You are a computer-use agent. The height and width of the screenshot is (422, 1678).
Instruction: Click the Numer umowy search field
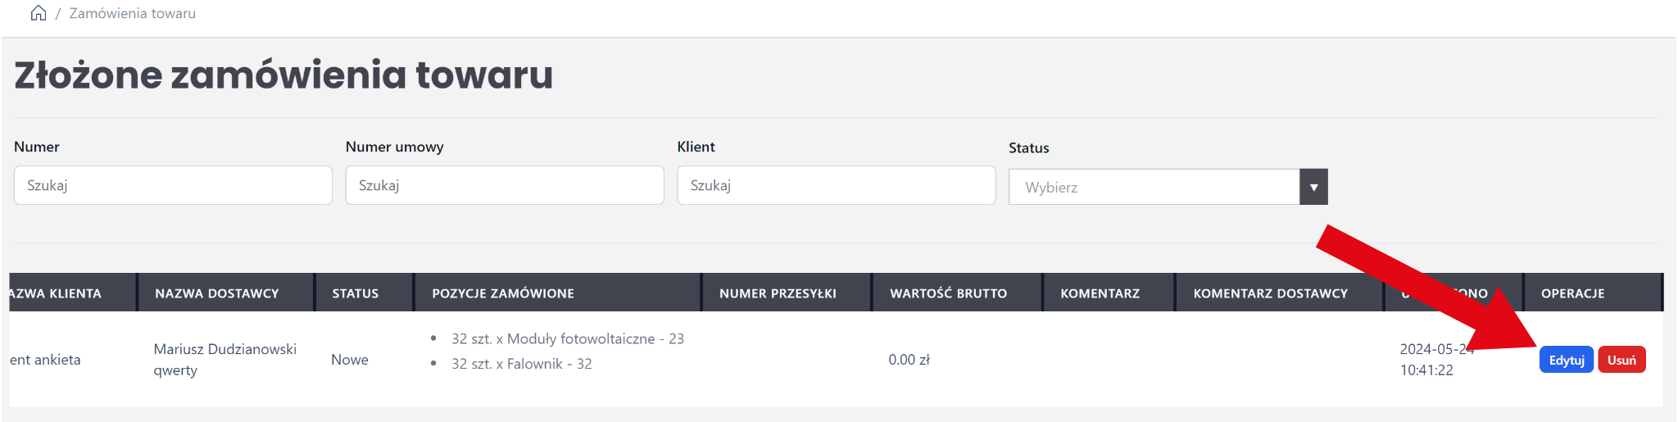[504, 185]
